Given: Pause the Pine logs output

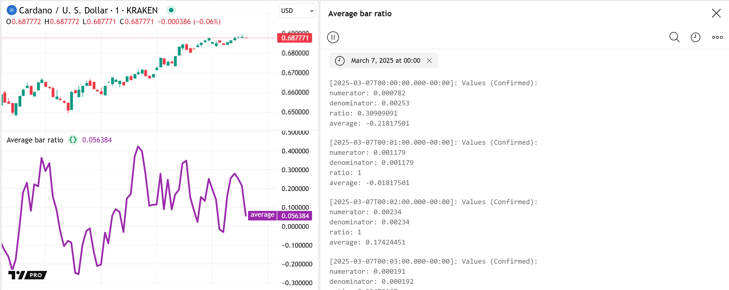Looking at the screenshot, I should tap(333, 37).
